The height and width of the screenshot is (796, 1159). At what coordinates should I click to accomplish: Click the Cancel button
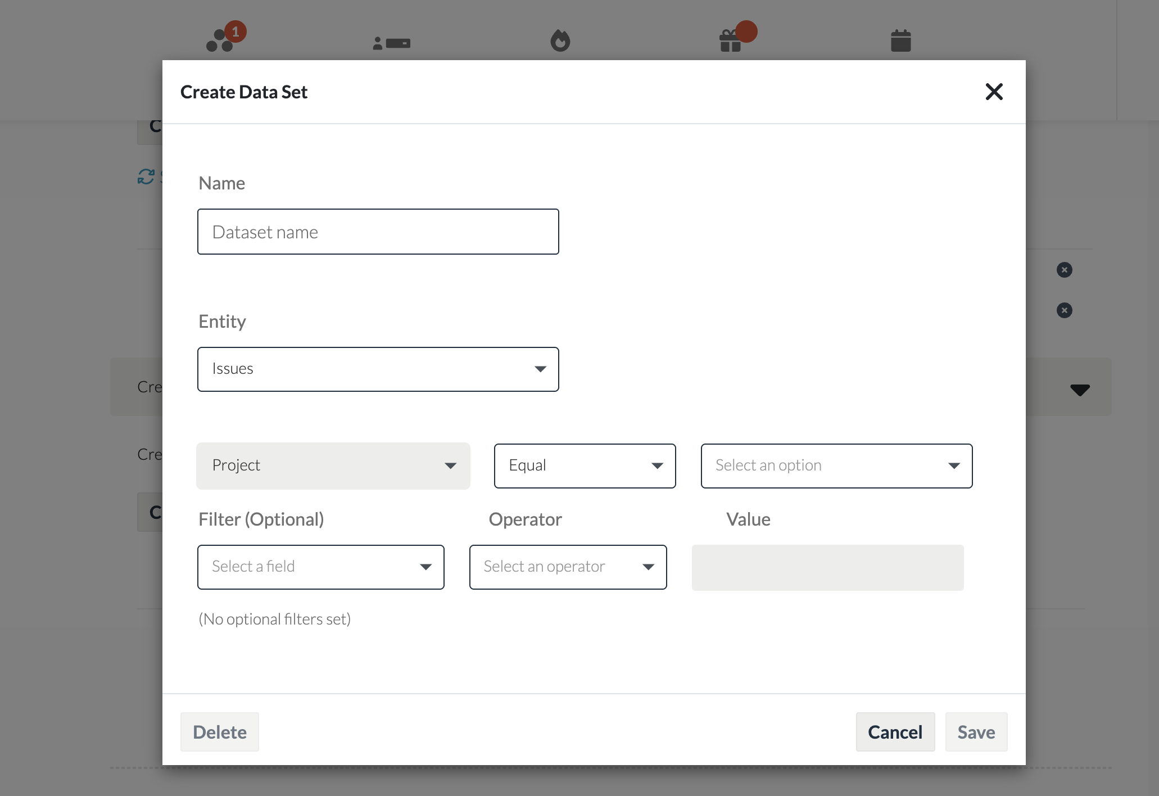(x=895, y=732)
